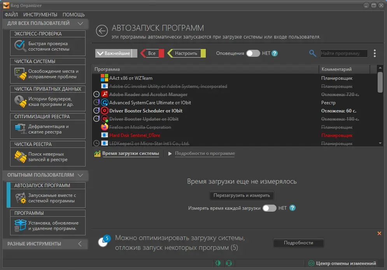
Task: Click delay clock on Driver Booster Scheduler row
Action: coord(96,110)
